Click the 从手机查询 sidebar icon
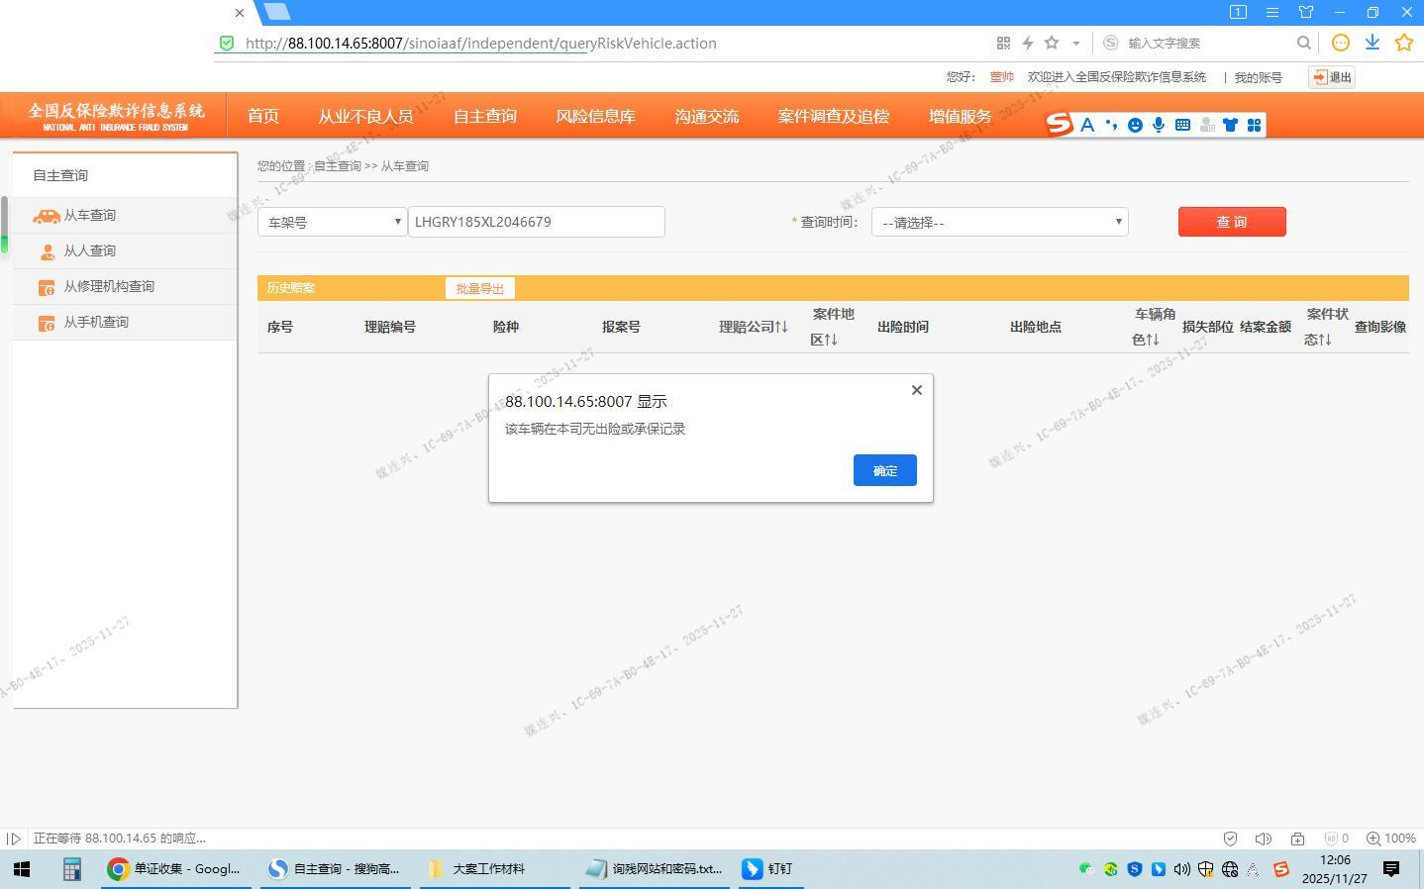The height and width of the screenshot is (889, 1424). pyautogui.click(x=47, y=323)
